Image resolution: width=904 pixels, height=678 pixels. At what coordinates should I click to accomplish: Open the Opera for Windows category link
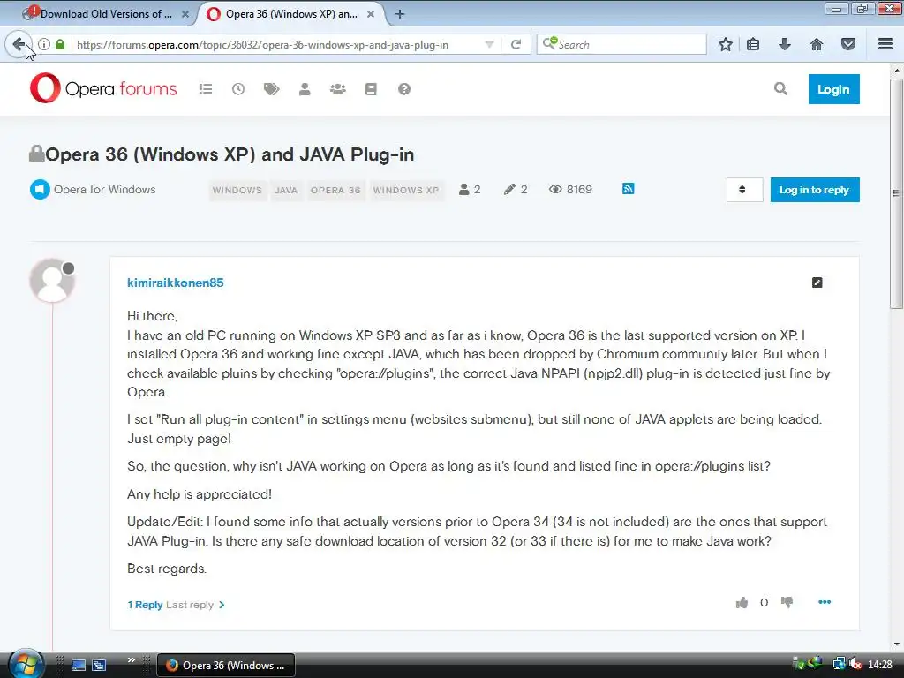pos(104,189)
